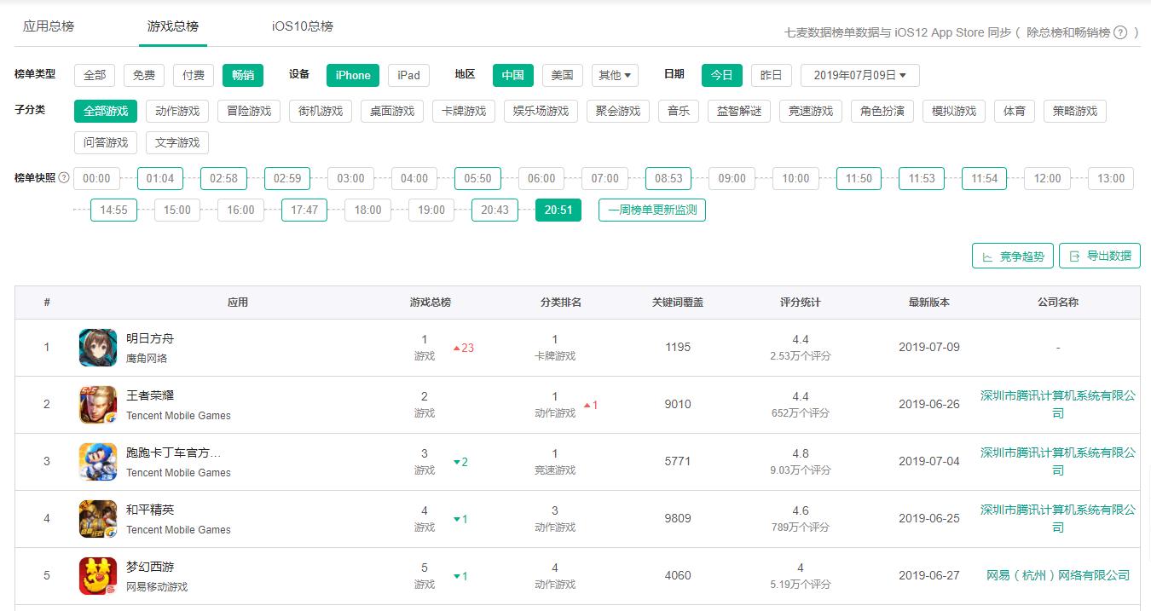Select 免费 chart type

click(x=144, y=75)
